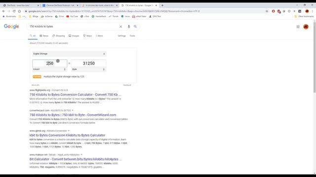The height and width of the screenshot is (177, 316).
Task: Open the Google account avatar on page
Action: (306, 27)
